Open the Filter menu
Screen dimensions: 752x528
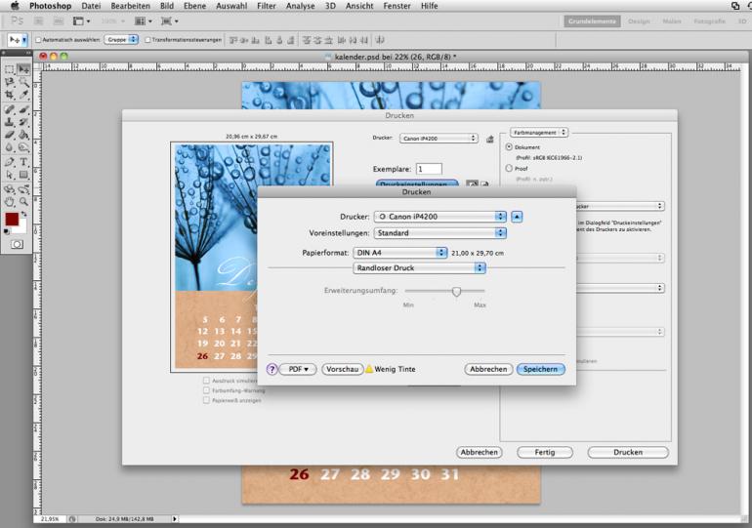coord(267,6)
